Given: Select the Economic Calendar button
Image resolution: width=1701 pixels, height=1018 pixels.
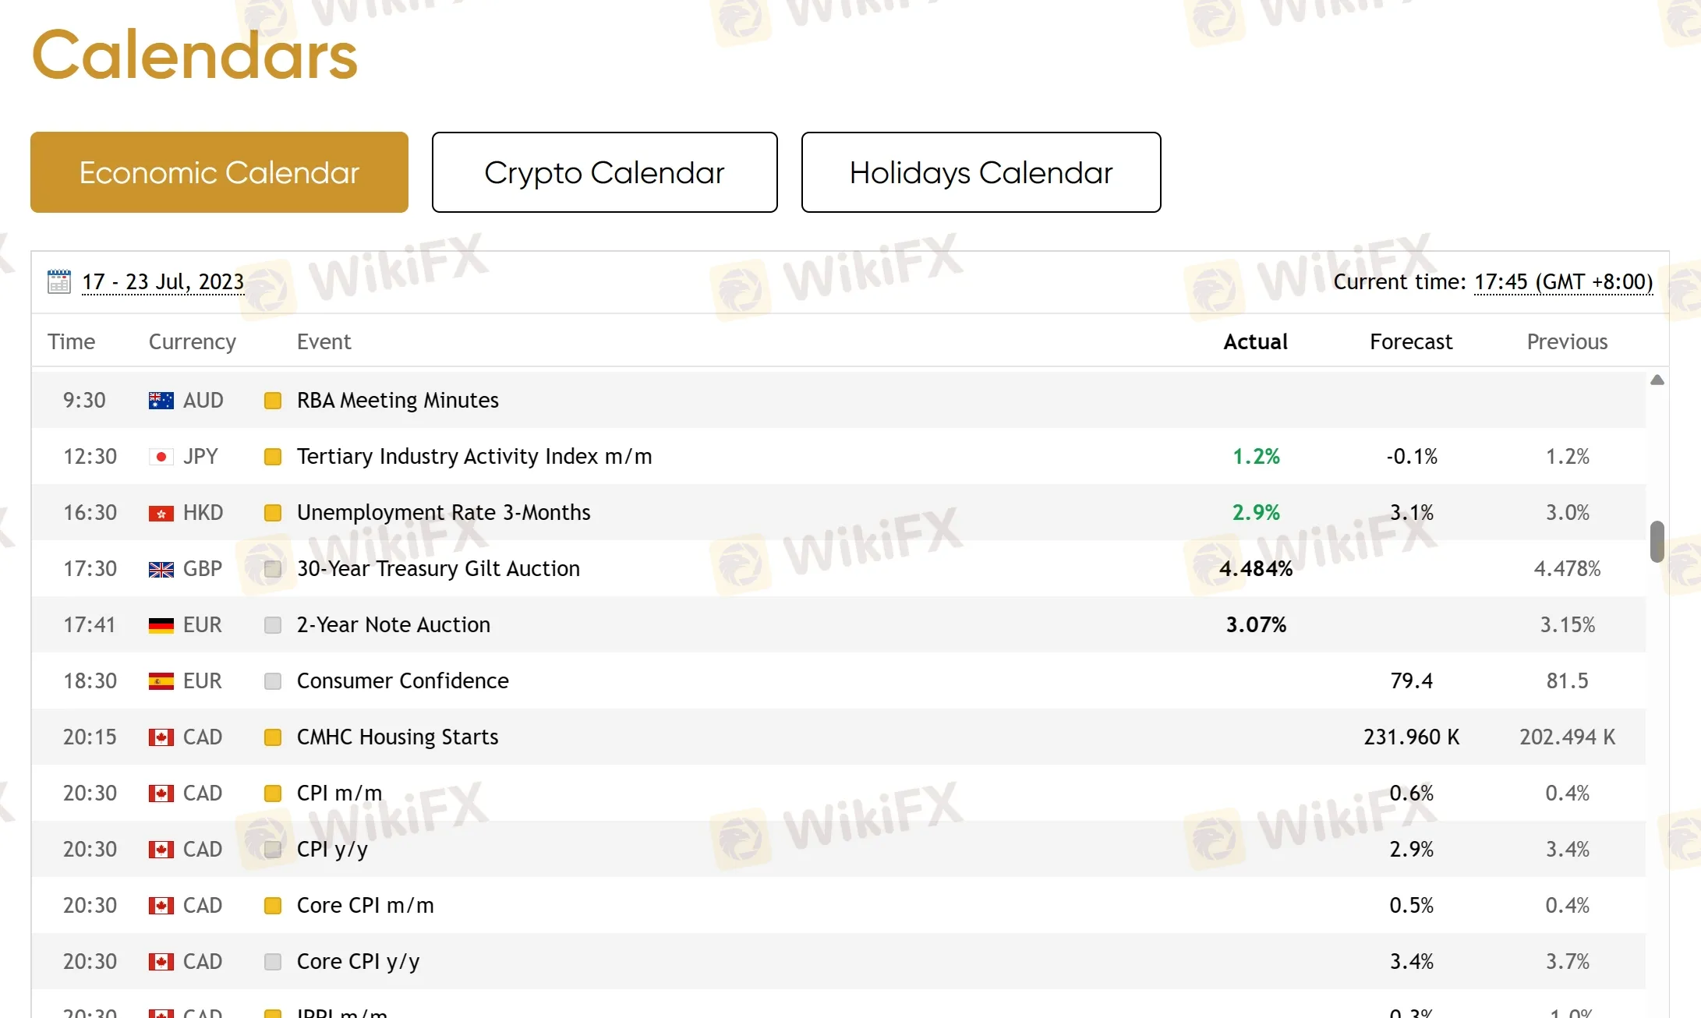Looking at the screenshot, I should click(218, 172).
